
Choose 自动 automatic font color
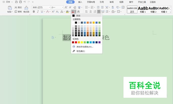86,16
